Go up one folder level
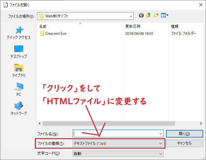This screenshot has width=206, height=160. click(x=148, y=15)
